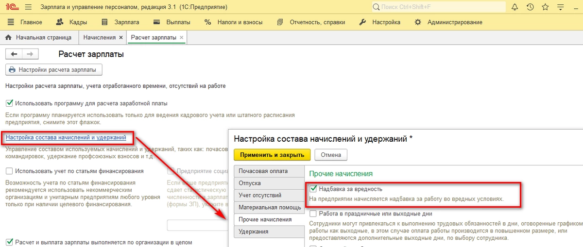
Task: Open the Кадры section
Action: coord(71,22)
